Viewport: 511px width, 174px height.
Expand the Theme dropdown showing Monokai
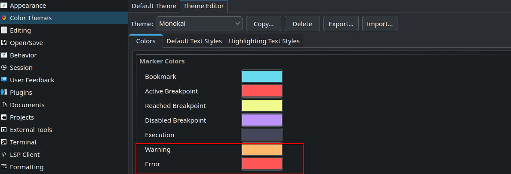pos(199,24)
